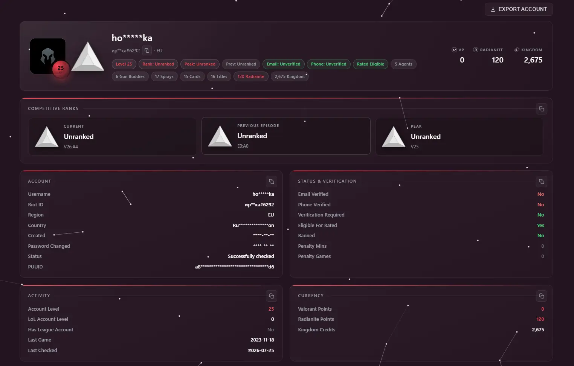Viewport: 574px width, 366px height.
Task: Copy the Account section details
Action: [271, 181]
